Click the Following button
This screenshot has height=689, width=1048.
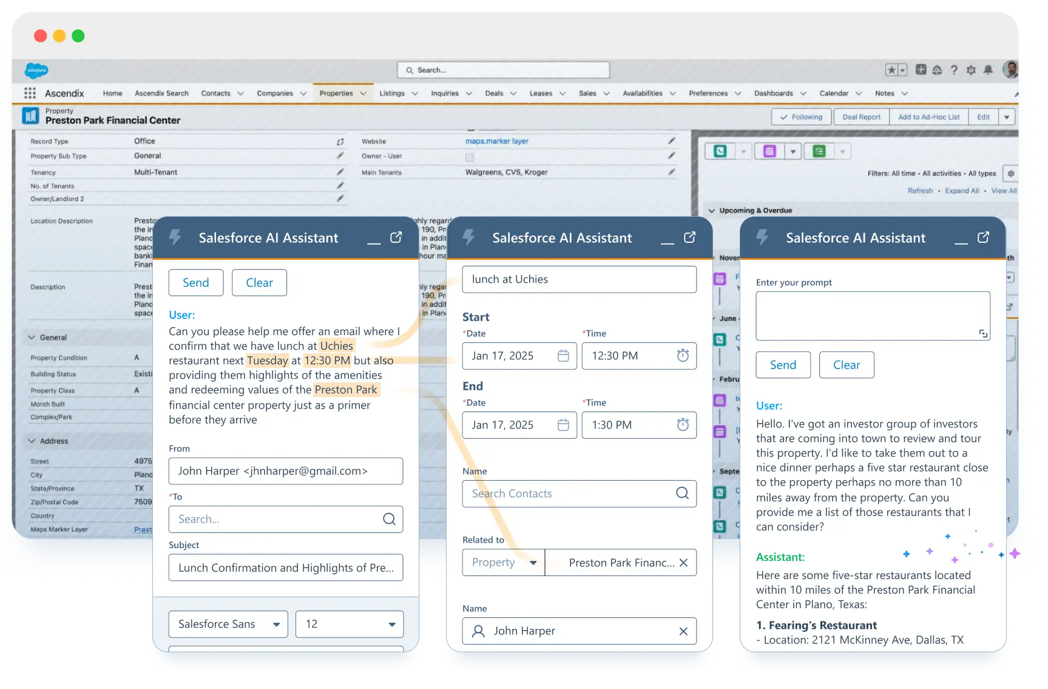[x=802, y=117]
